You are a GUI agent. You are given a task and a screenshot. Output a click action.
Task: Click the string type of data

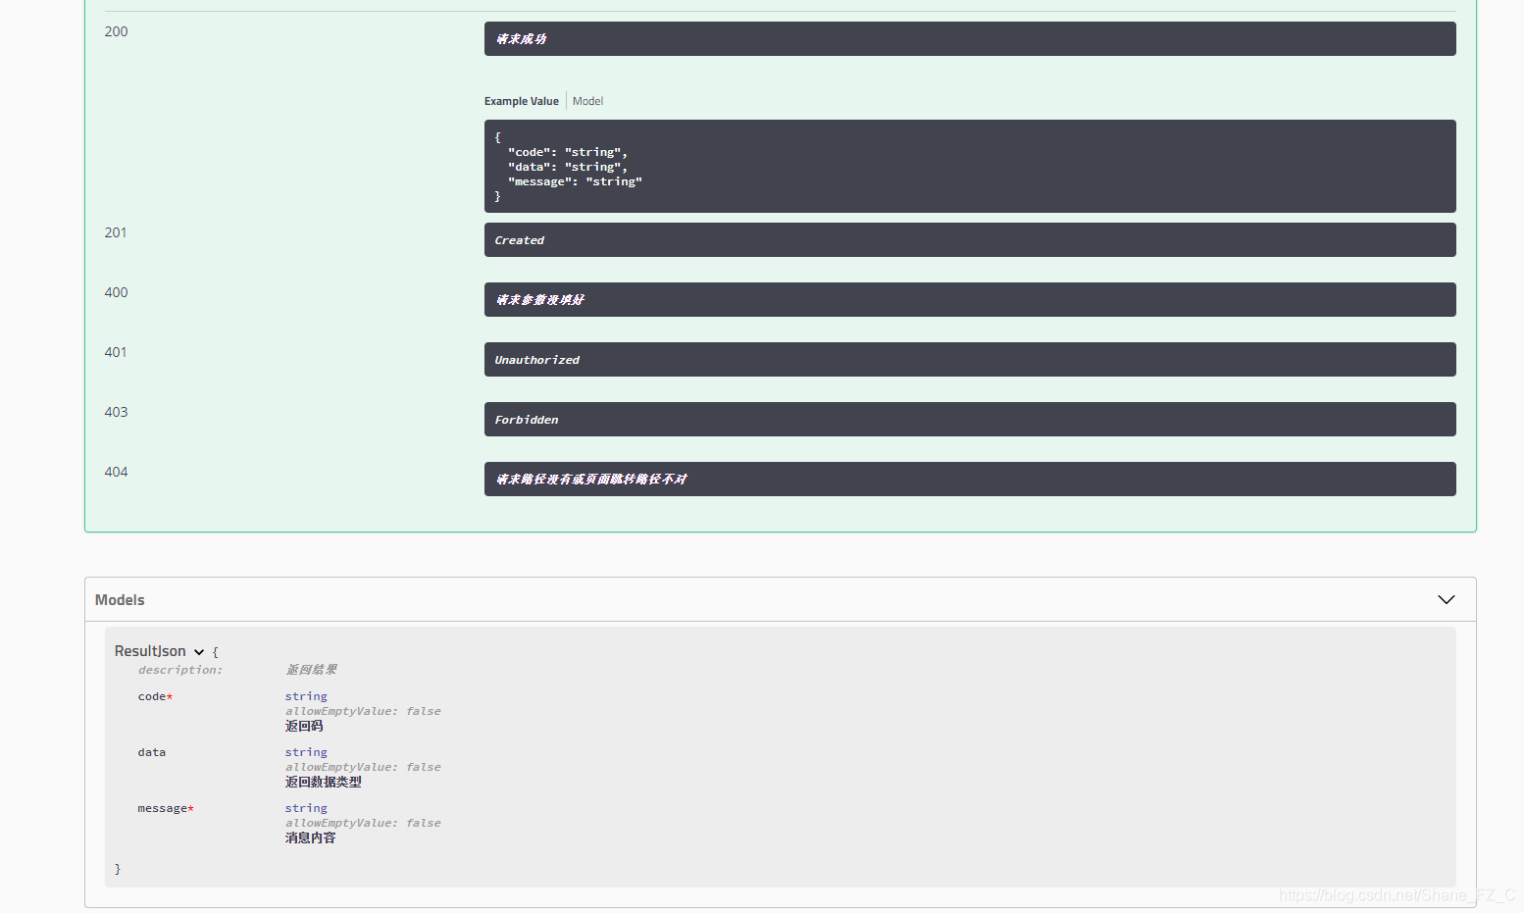306,752
